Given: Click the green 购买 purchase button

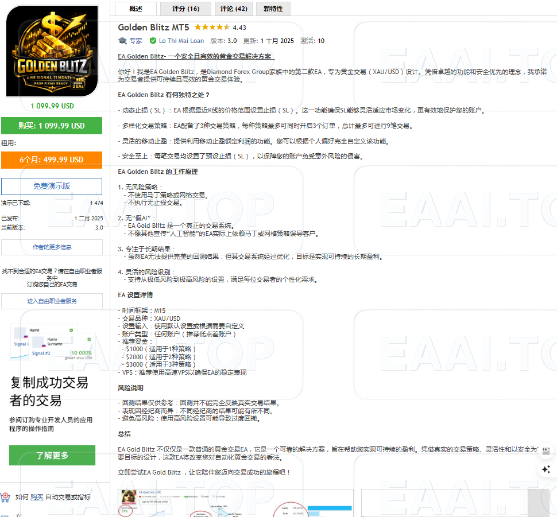Looking at the screenshot, I should tap(52, 125).
